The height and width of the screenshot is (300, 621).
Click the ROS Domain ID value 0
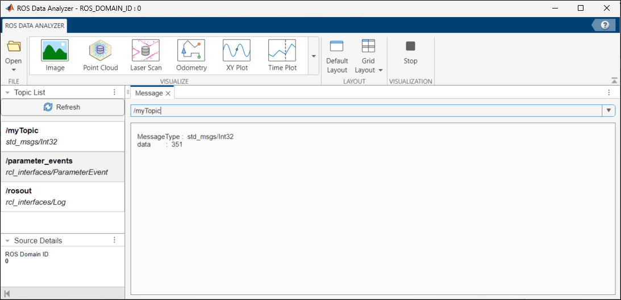tap(7, 261)
